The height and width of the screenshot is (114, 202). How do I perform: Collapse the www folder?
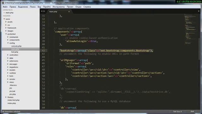4,19
